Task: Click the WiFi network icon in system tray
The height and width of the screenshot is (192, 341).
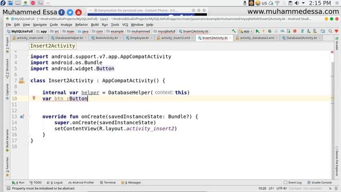Action: tap(277, 3)
